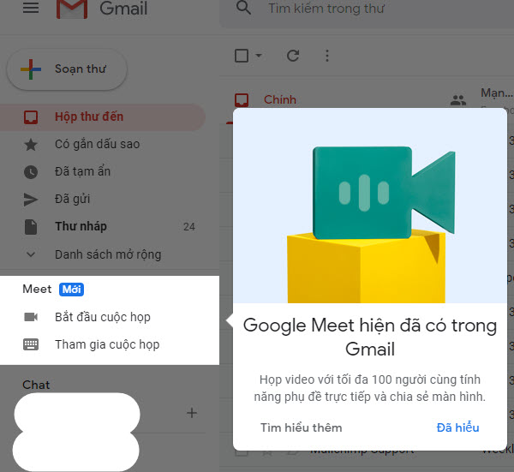
Task: Open Thư nháp drafts folder
Action: (x=81, y=226)
